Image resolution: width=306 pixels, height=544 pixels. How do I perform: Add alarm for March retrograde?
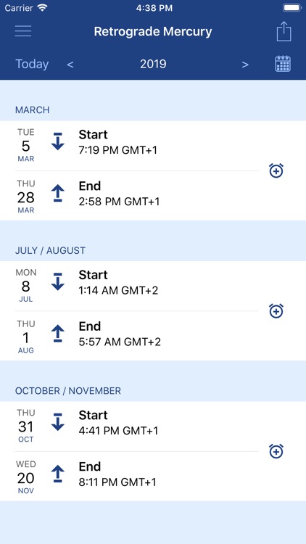pyautogui.click(x=276, y=170)
